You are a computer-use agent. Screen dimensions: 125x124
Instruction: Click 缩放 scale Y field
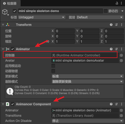(90, 41)
